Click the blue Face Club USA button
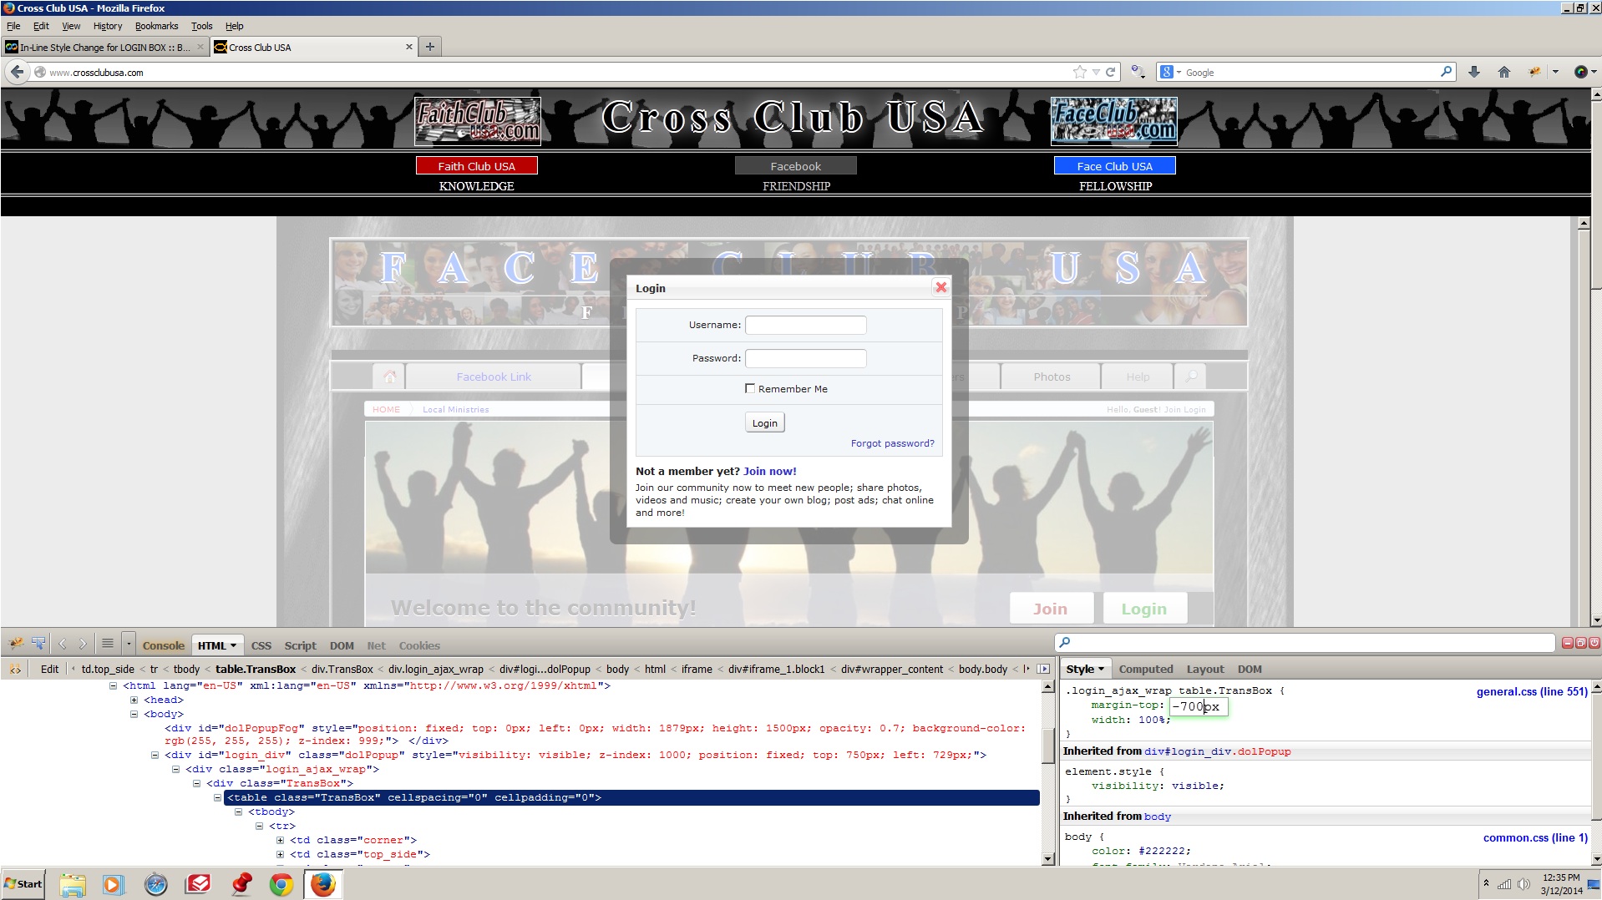The width and height of the screenshot is (1602, 900). 1114,165
